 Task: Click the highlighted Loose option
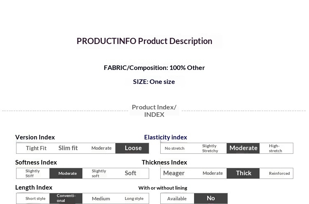(132, 148)
